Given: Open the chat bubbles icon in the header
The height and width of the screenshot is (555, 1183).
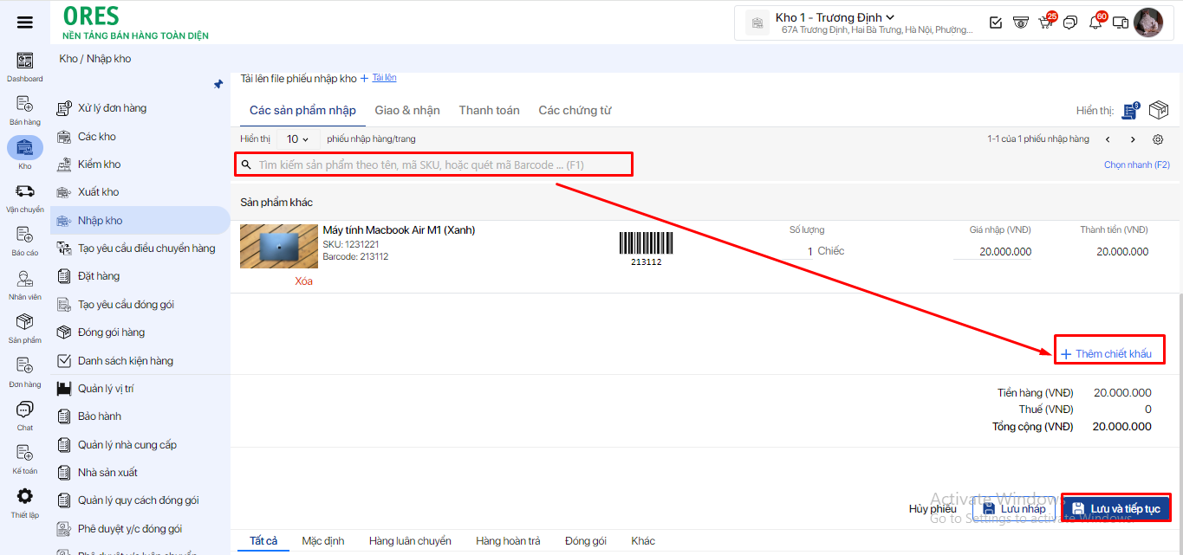Looking at the screenshot, I should [1070, 23].
